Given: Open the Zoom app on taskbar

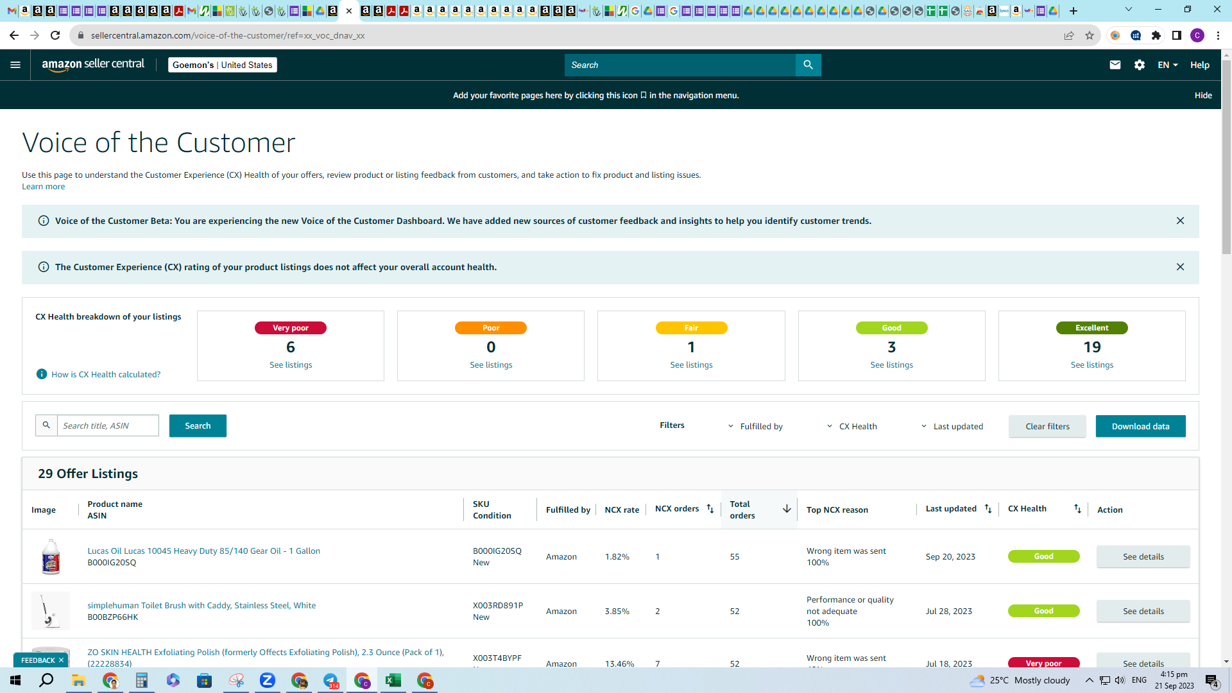Looking at the screenshot, I should click(268, 680).
